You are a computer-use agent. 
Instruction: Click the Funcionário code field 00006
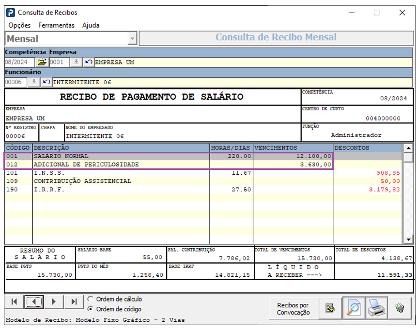[x=16, y=82]
